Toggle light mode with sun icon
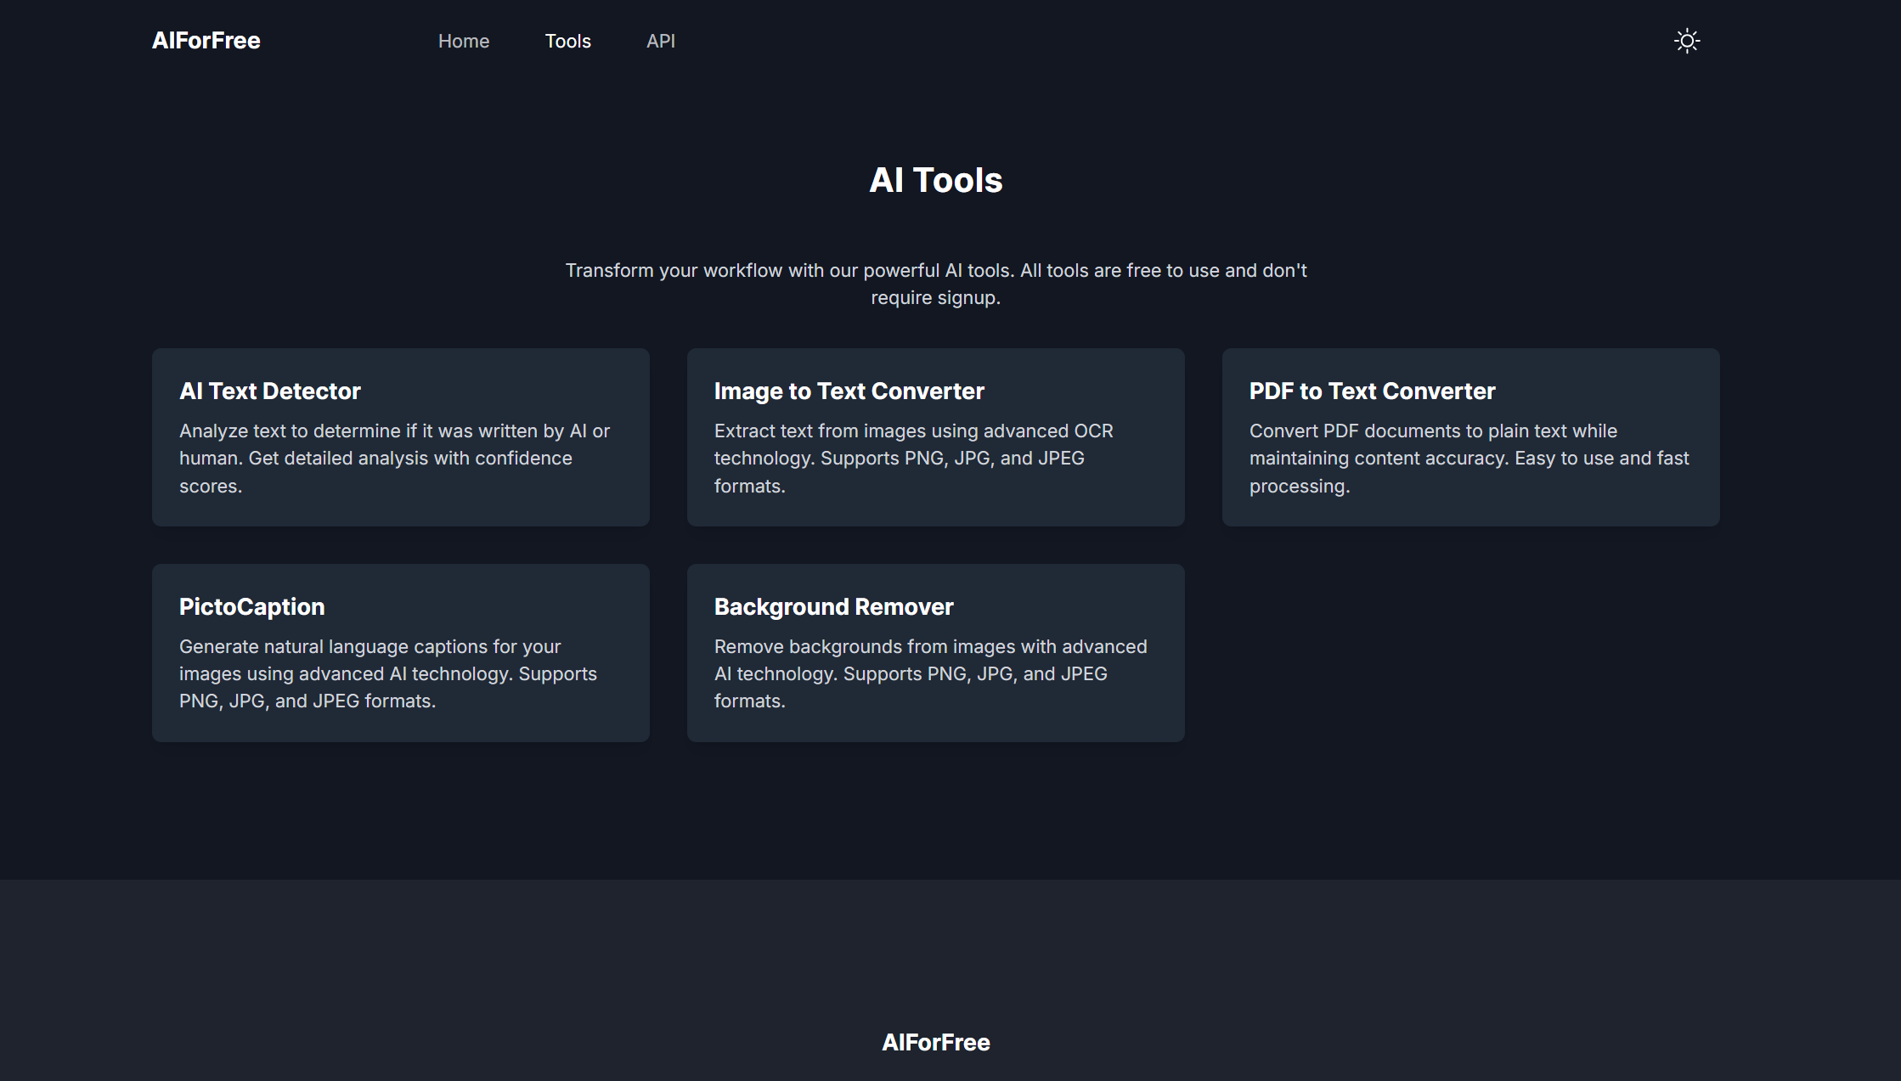 coord(1686,41)
